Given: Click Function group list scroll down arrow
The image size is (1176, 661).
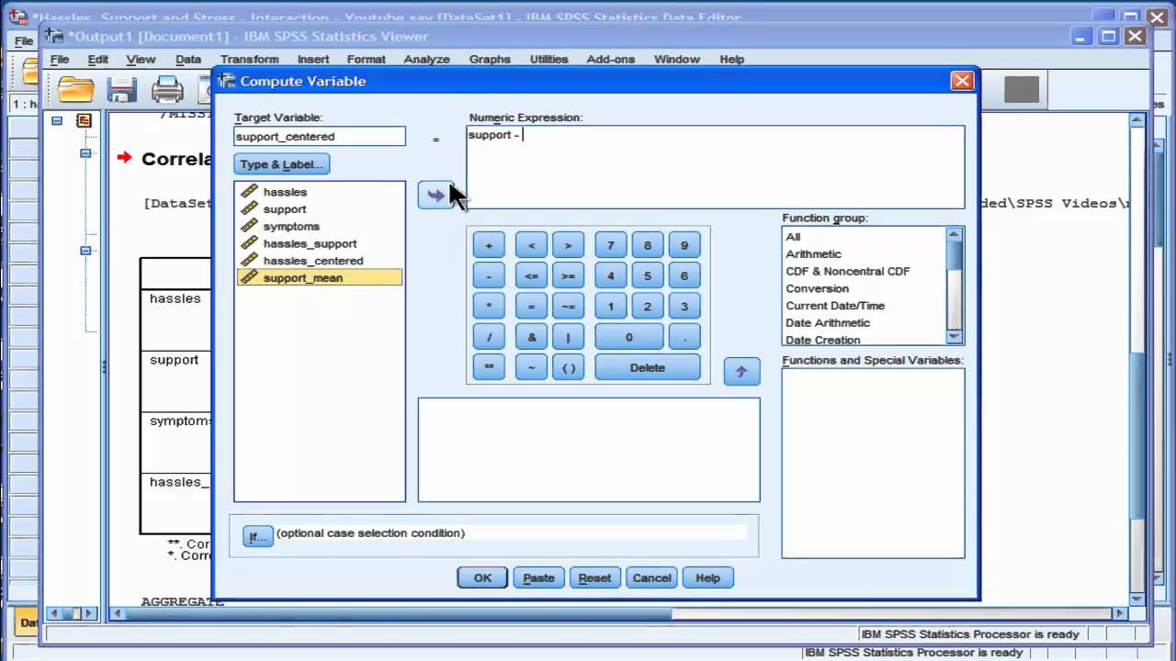Looking at the screenshot, I should [x=955, y=336].
